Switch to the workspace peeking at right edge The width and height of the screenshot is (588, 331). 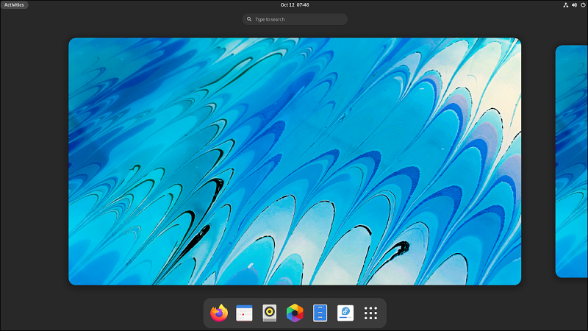pyautogui.click(x=572, y=161)
